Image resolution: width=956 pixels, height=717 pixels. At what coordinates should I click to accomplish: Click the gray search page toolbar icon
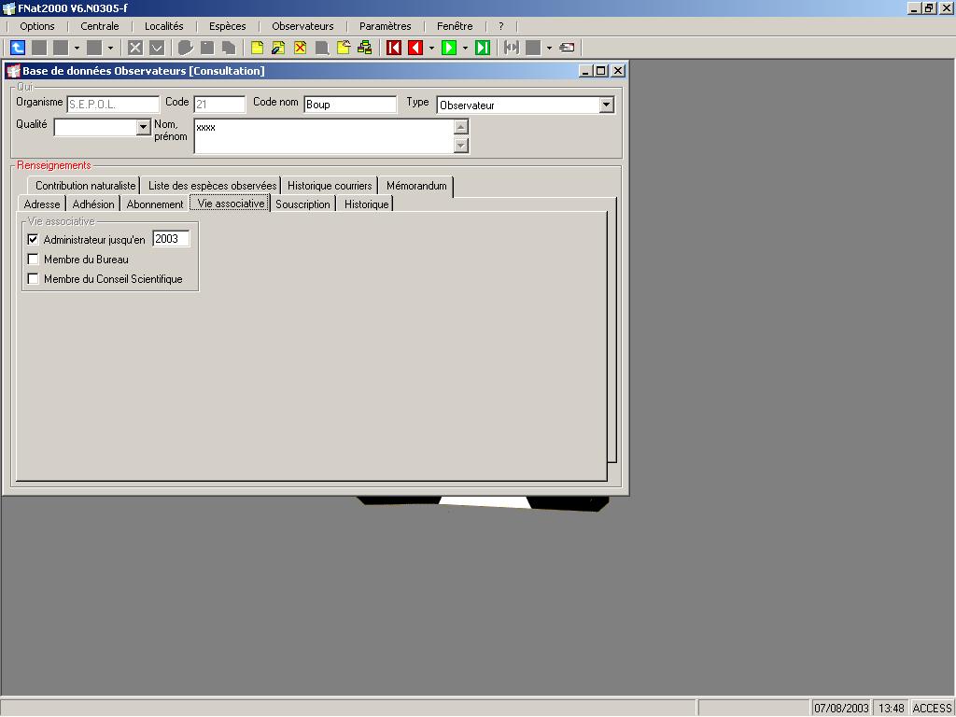click(x=322, y=48)
